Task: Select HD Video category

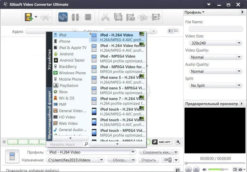Action: 71,117
